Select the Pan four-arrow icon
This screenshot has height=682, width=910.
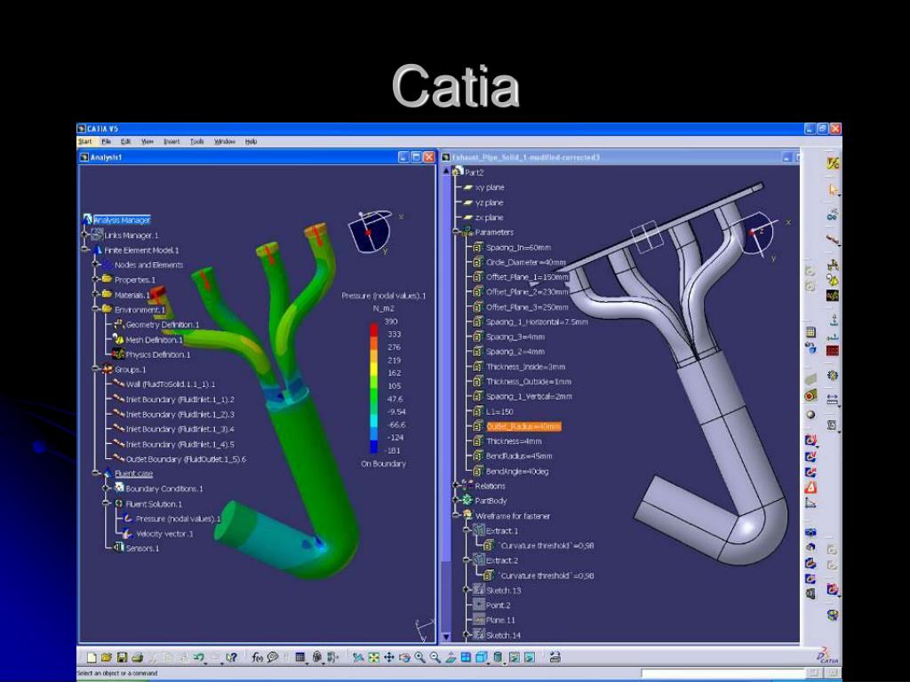point(389,657)
